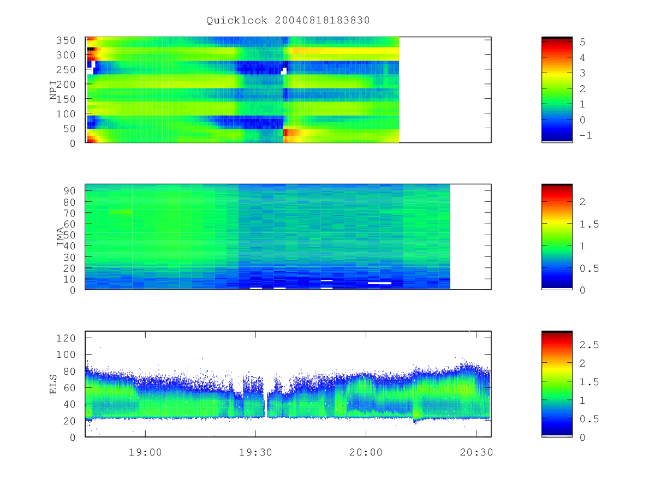Click the 10 tick on IMA axis
This screenshot has width=655, height=491.
tap(70, 279)
